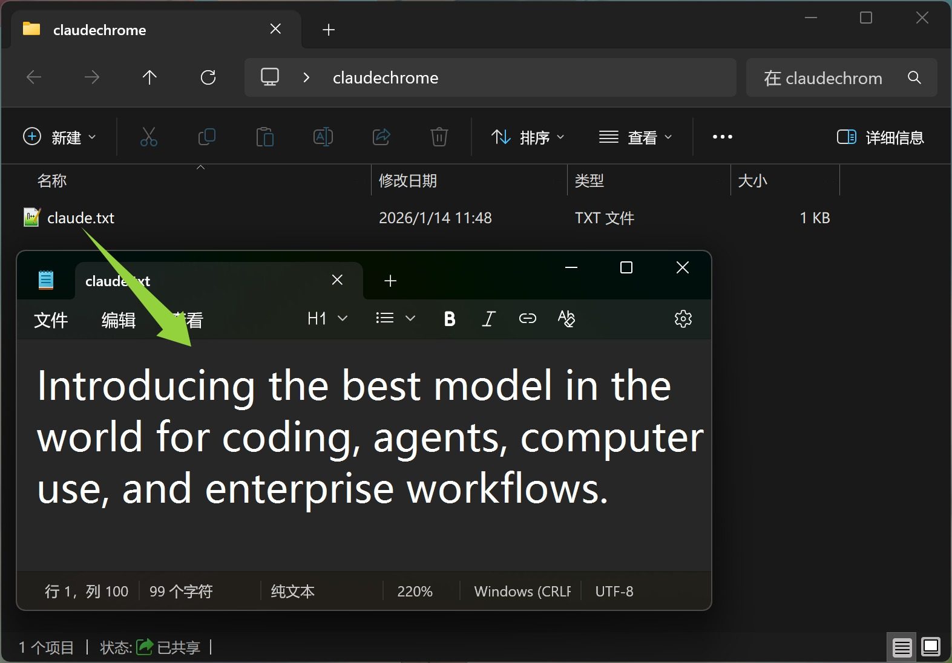The width and height of the screenshot is (952, 663).
Task: Click the 220% zoom level indicator
Action: (415, 591)
